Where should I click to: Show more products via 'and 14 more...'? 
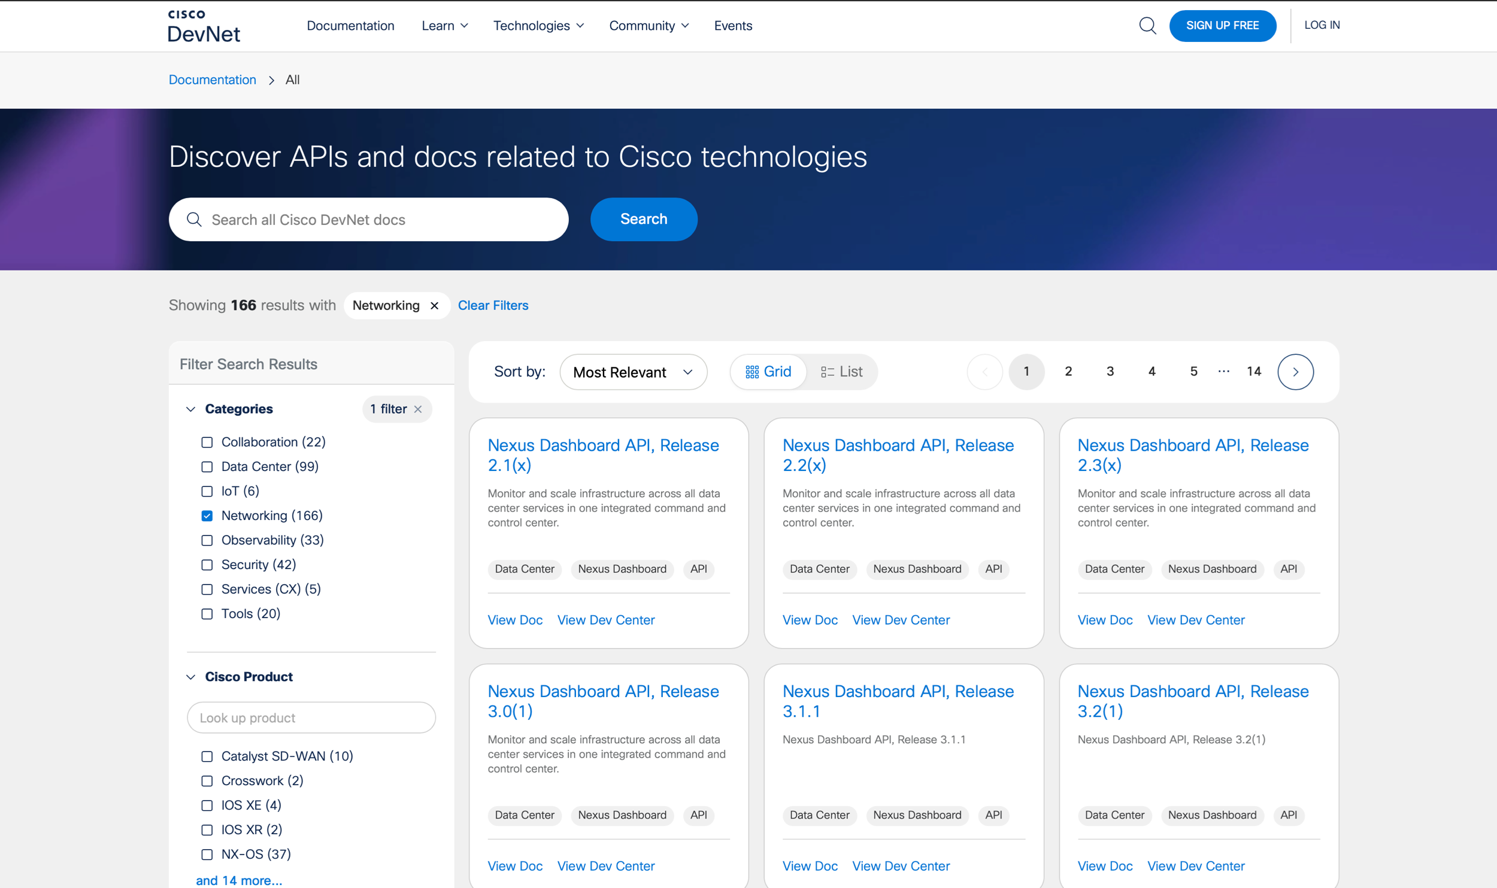[x=239, y=880]
